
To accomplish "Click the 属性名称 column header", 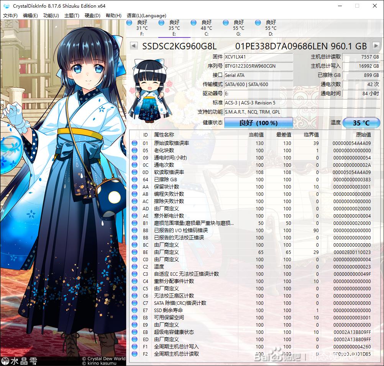I will (164, 135).
